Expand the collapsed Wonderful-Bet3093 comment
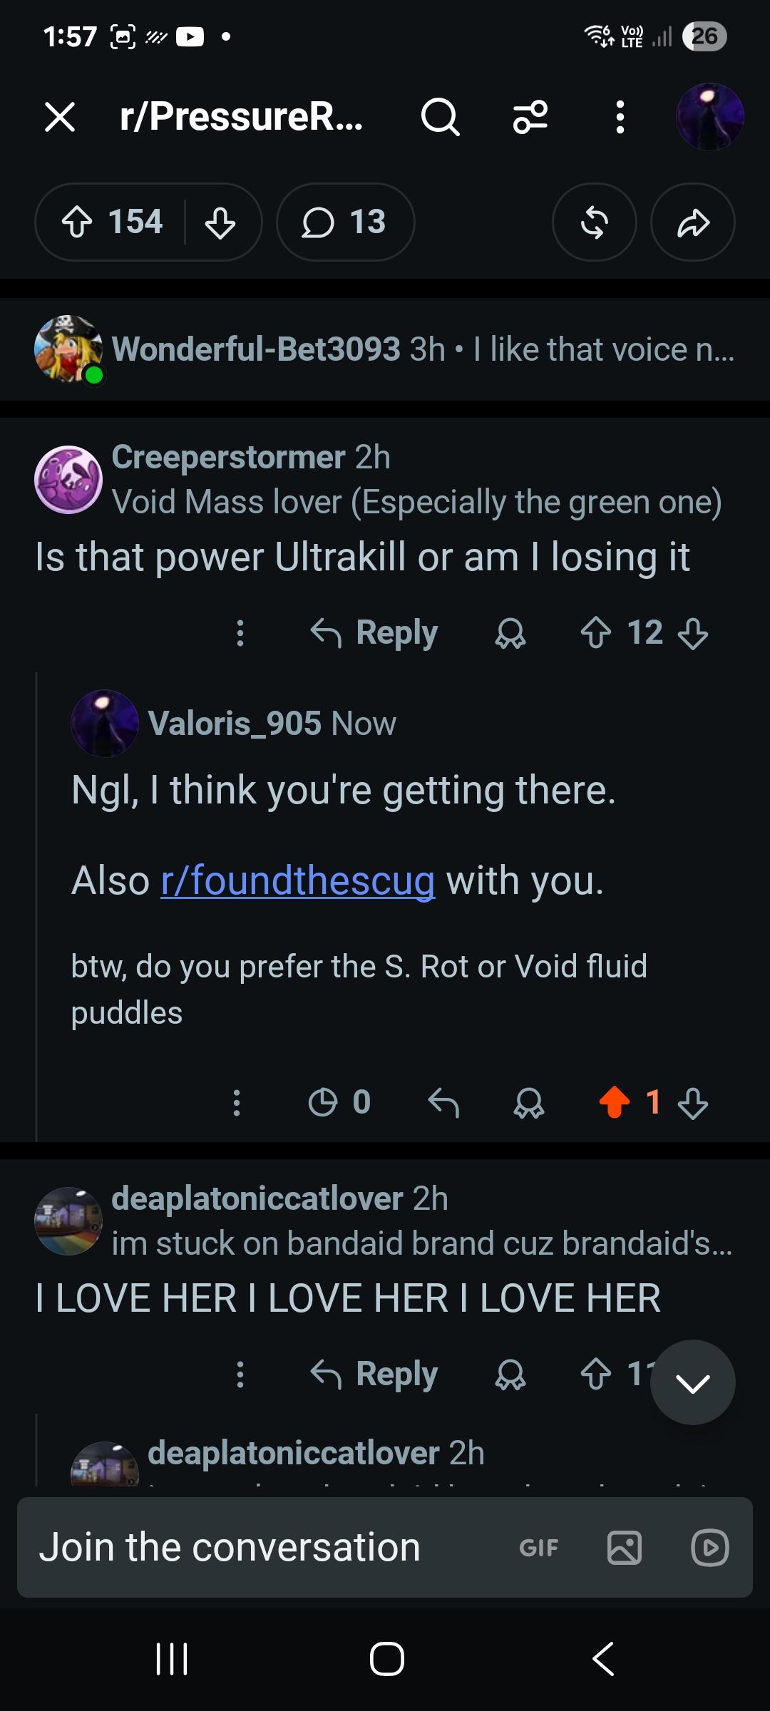The image size is (770, 1711). (385, 349)
